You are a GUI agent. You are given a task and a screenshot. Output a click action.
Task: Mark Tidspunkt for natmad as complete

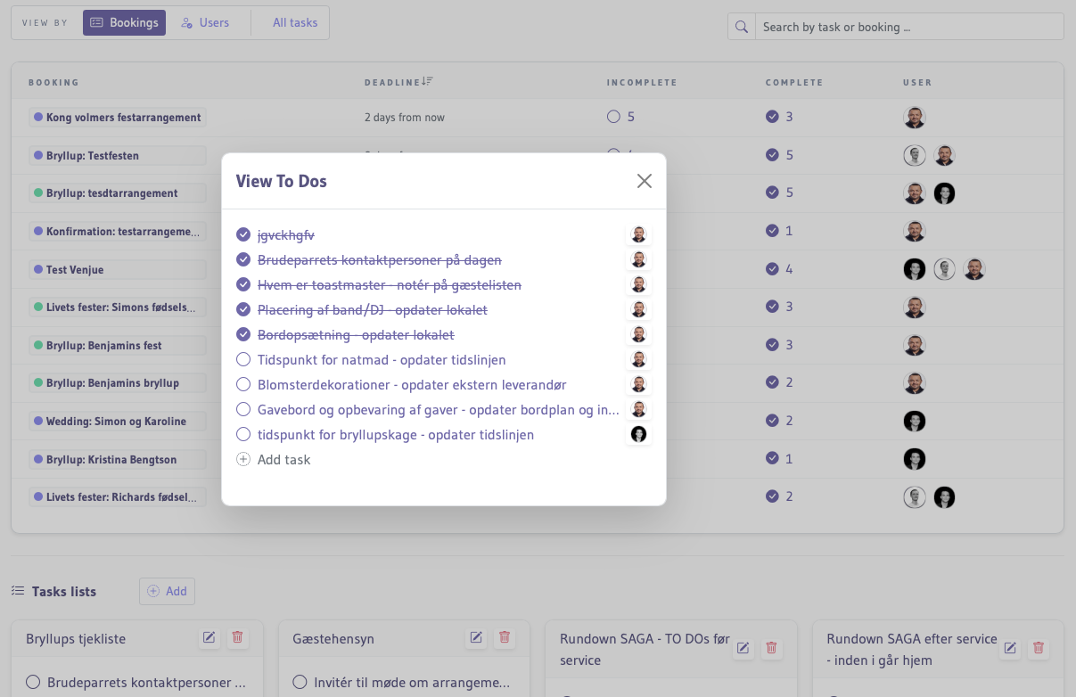242,359
